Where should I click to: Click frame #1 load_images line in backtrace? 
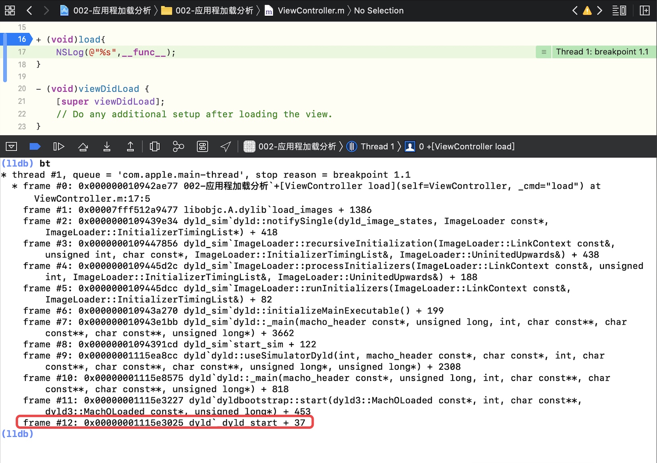click(197, 210)
